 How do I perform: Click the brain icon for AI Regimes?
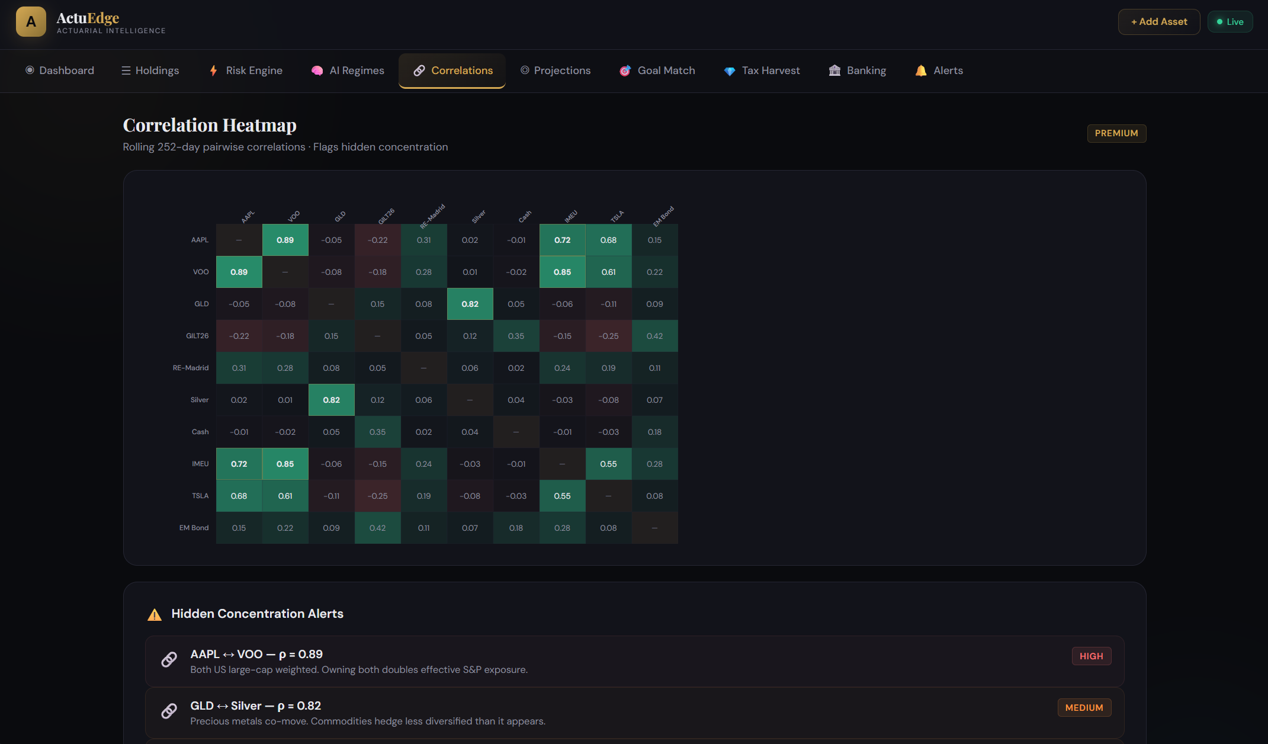pyautogui.click(x=317, y=70)
